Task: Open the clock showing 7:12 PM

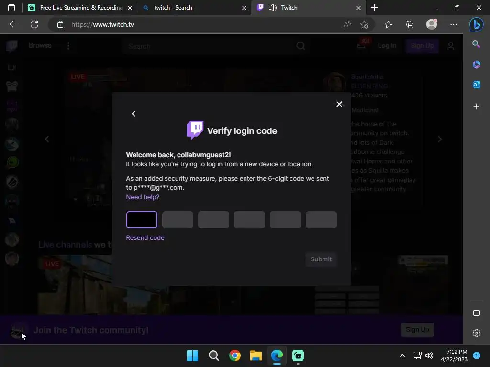Action: click(454, 356)
